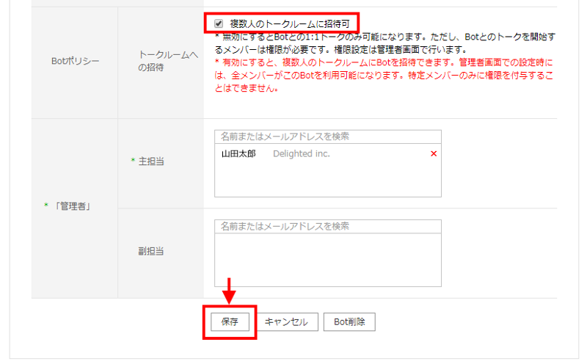Click the トークルームへの招待 row label
The width and height of the screenshot is (587, 364).
point(161,61)
